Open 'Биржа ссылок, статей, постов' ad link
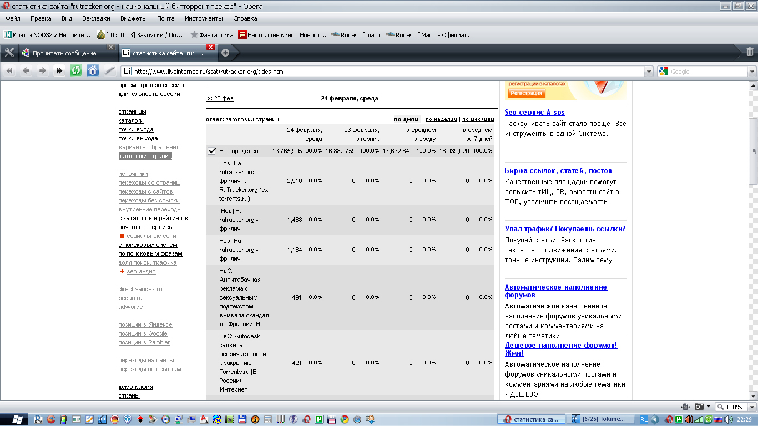 coord(558,171)
